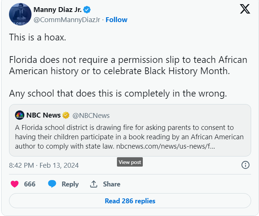Viewport: 259px width, 216px height.
Task: Open Read 286 replies
Action: [x=130, y=201]
